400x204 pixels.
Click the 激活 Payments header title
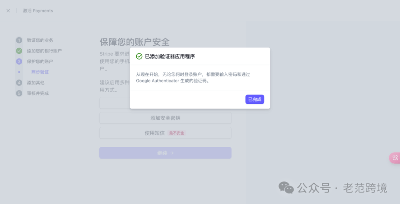pyautogui.click(x=38, y=11)
